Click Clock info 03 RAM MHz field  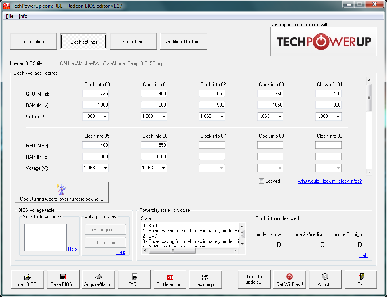(x=270, y=105)
